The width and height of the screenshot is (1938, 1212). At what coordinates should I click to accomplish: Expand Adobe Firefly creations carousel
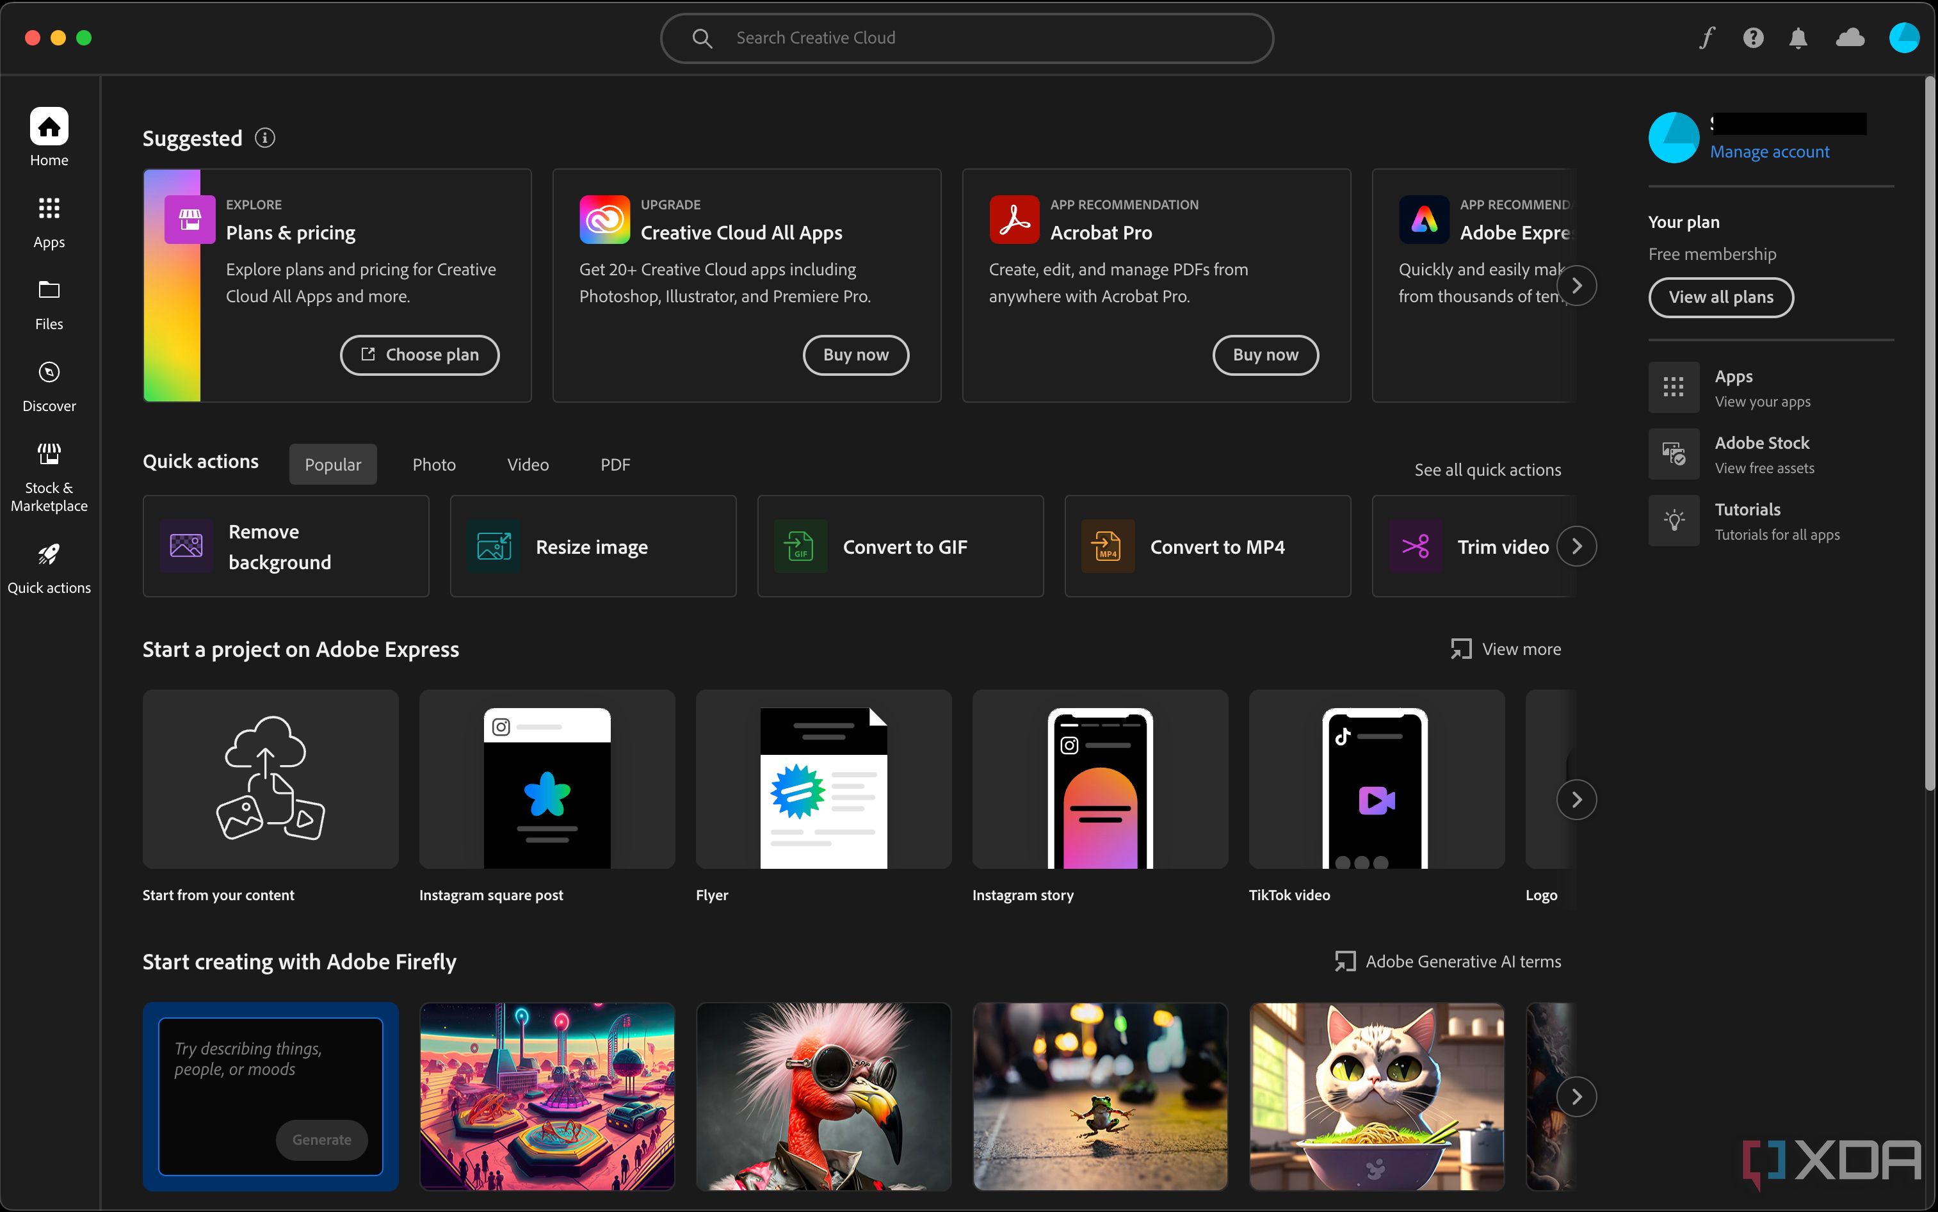(x=1575, y=1095)
